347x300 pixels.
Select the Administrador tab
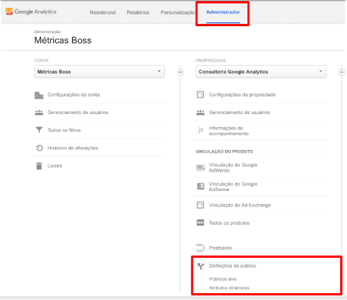click(x=223, y=12)
